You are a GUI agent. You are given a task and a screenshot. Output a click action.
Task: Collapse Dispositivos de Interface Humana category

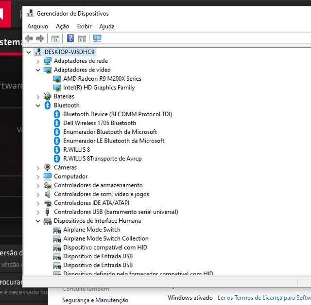[x=38, y=221]
